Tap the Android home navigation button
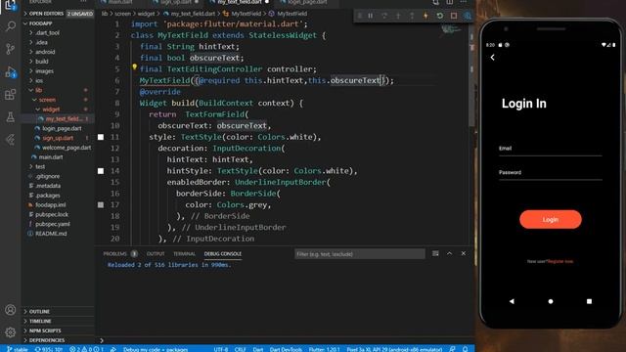 [551, 301]
